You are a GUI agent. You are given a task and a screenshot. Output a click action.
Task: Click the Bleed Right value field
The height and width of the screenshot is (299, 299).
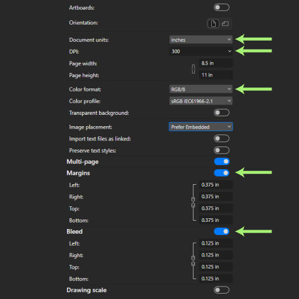coord(216,255)
